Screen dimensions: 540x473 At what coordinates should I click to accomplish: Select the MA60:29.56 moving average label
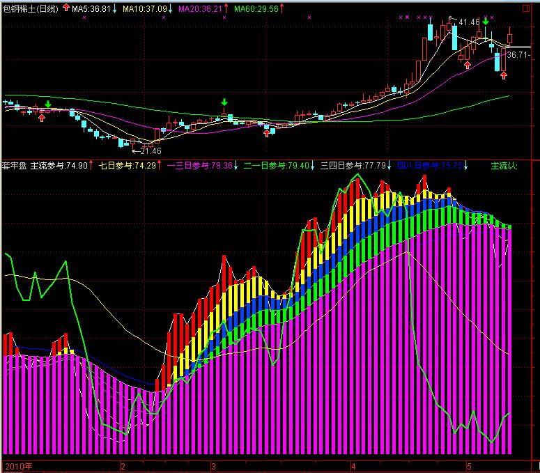click(x=256, y=9)
